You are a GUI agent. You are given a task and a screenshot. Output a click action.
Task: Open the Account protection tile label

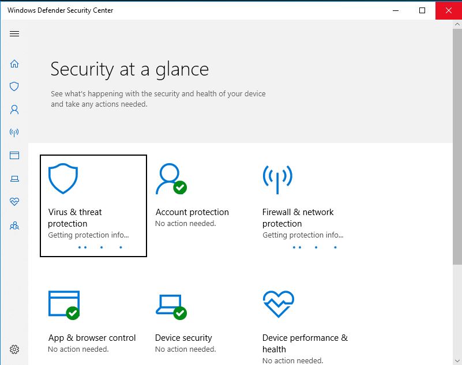pos(192,212)
